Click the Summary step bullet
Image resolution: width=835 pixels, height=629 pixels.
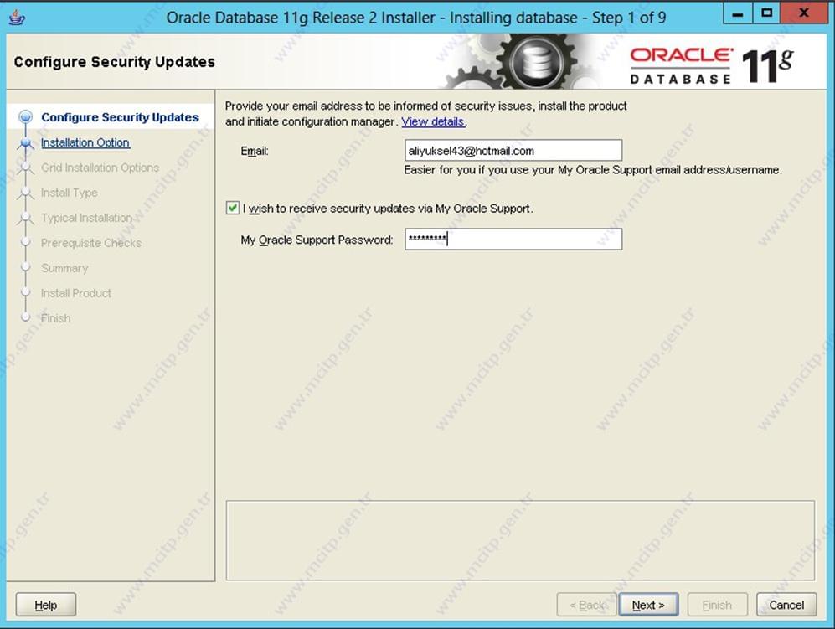[x=25, y=268]
